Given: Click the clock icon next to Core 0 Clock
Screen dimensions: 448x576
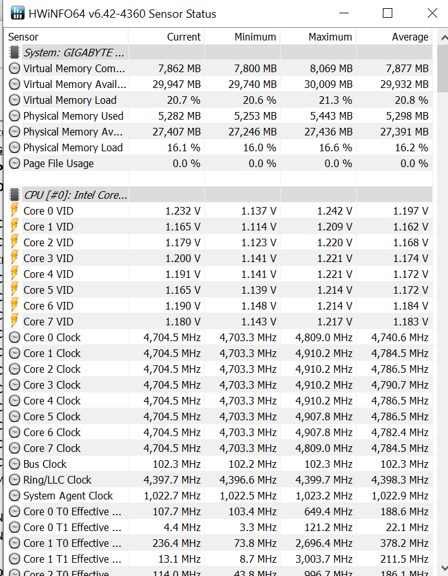Looking at the screenshot, I should pos(15,337).
